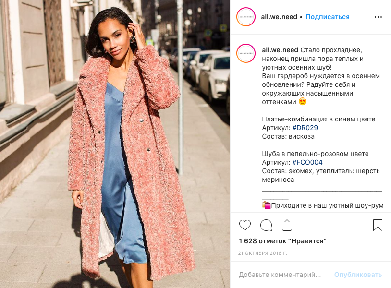Open the all.we.need username in the caption
Viewport: 391px width, 288px height.
[x=280, y=50]
